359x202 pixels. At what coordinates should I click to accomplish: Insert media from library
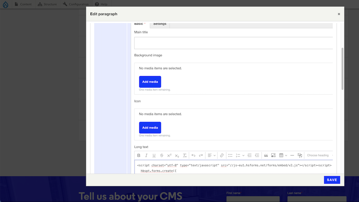pyautogui.click(x=300, y=155)
